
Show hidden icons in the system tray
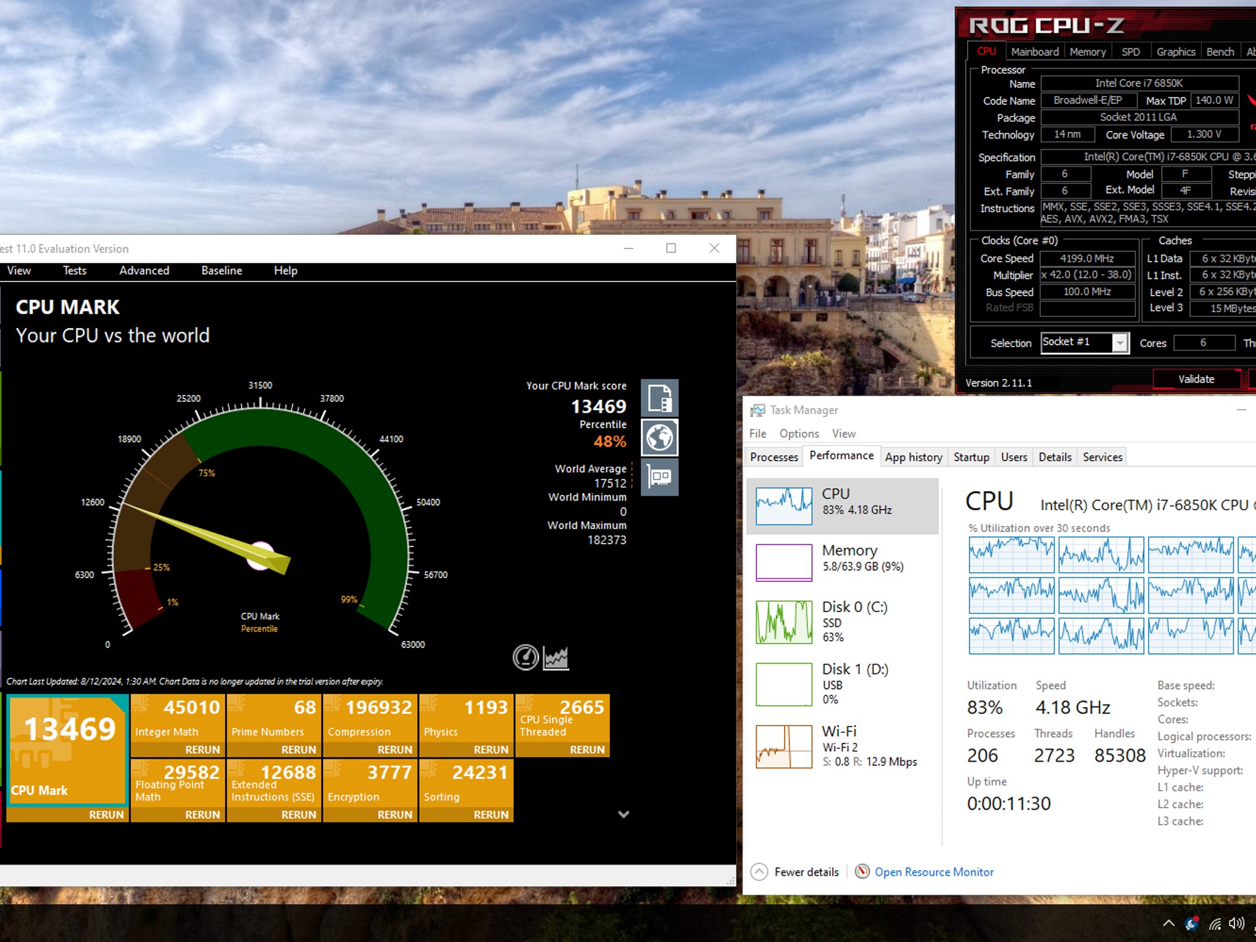[1168, 924]
